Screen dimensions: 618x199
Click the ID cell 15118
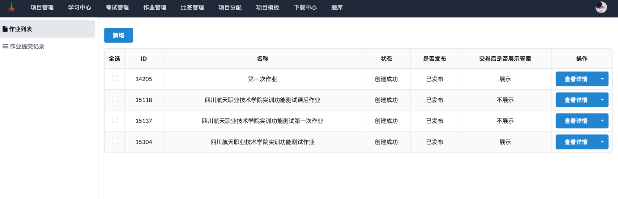(x=144, y=100)
